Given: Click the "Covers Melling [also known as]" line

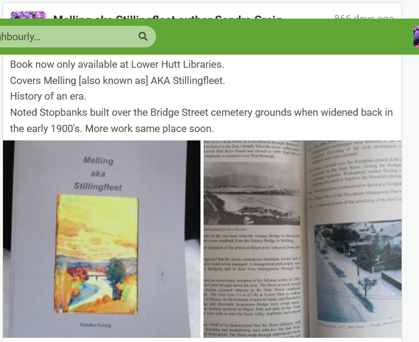Looking at the screenshot, I should 118,80.
